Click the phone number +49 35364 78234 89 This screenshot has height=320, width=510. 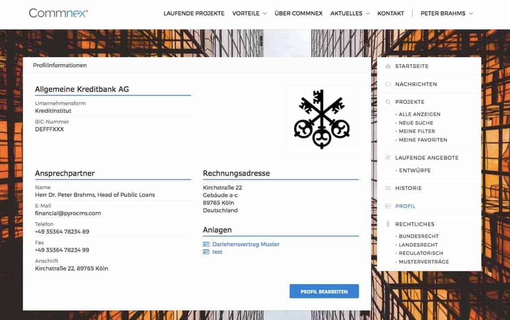click(x=62, y=232)
